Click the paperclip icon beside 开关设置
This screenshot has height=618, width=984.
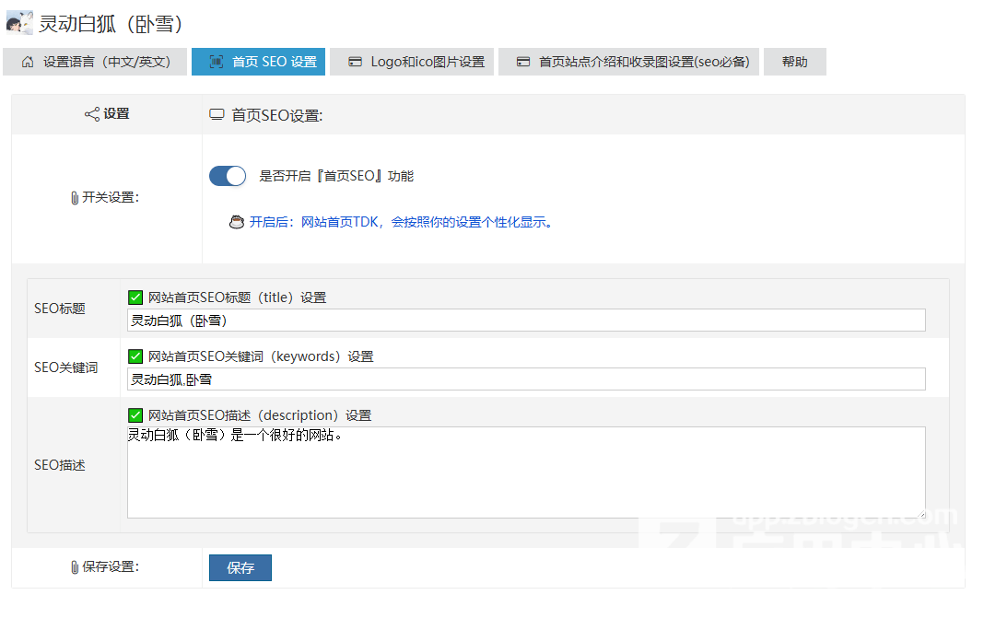tap(75, 198)
